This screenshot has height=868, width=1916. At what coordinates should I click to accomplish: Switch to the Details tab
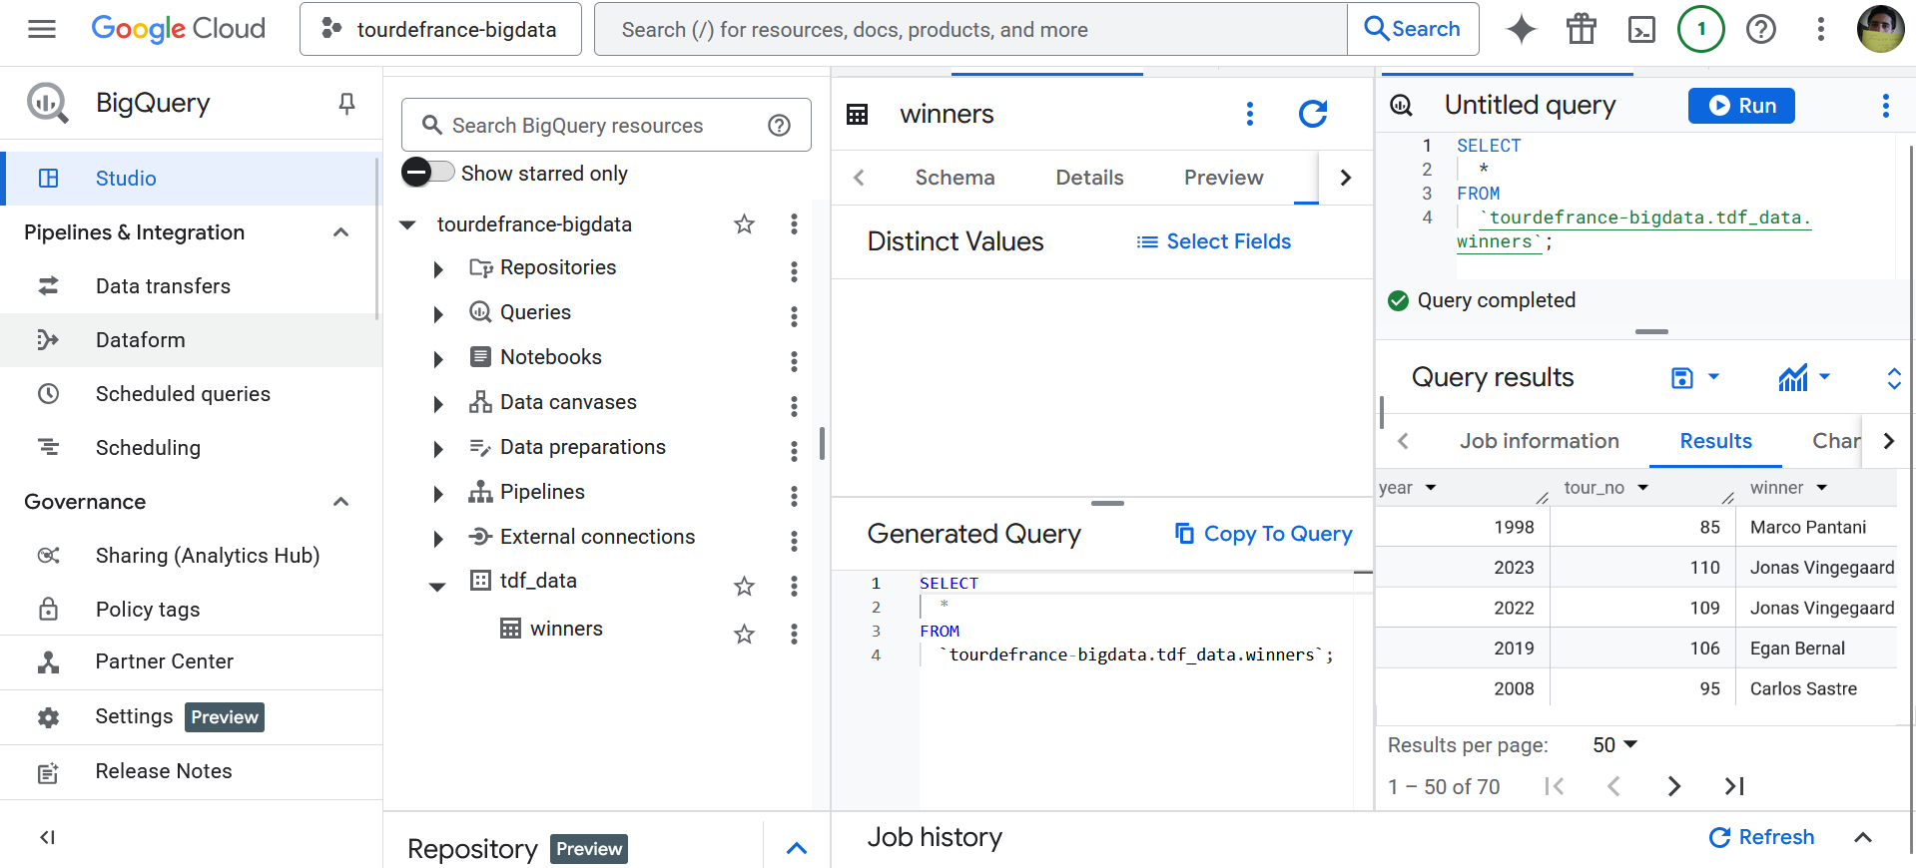coord(1089,178)
